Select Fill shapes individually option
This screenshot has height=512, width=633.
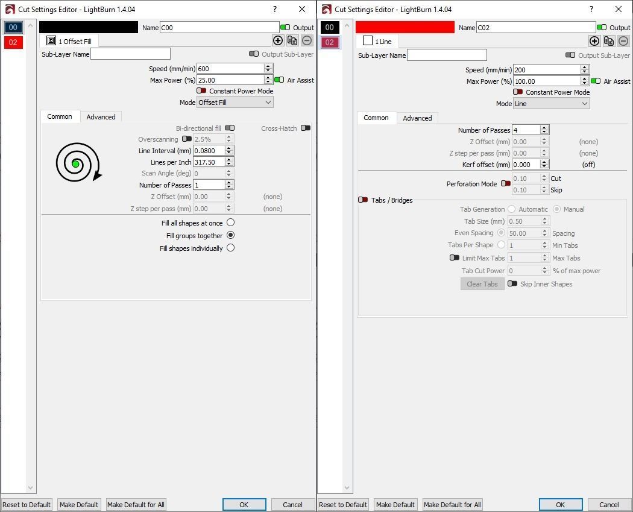click(x=230, y=248)
